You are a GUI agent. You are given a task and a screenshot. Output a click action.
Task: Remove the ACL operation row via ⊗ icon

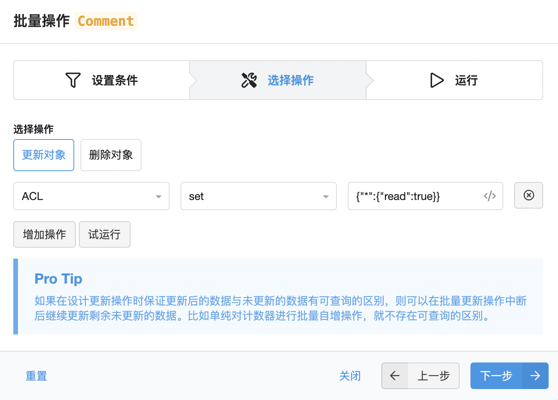(528, 195)
